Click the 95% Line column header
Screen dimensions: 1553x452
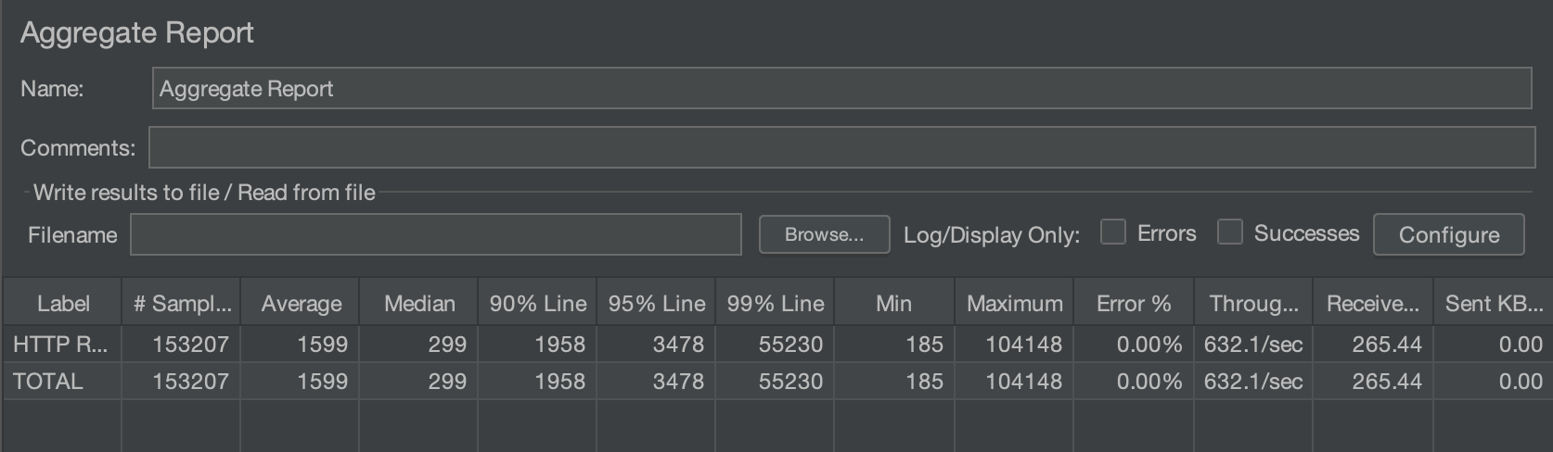coord(657,303)
